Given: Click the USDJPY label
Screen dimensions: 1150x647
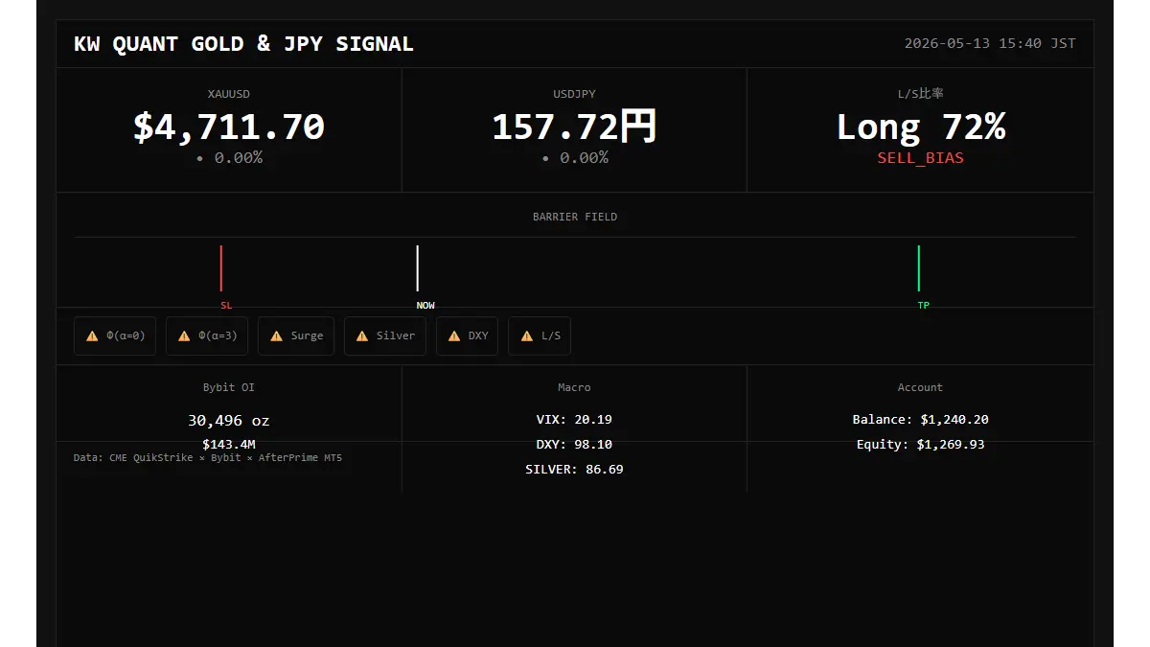Looking at the screenshot, I should click(x=574, y=94).
